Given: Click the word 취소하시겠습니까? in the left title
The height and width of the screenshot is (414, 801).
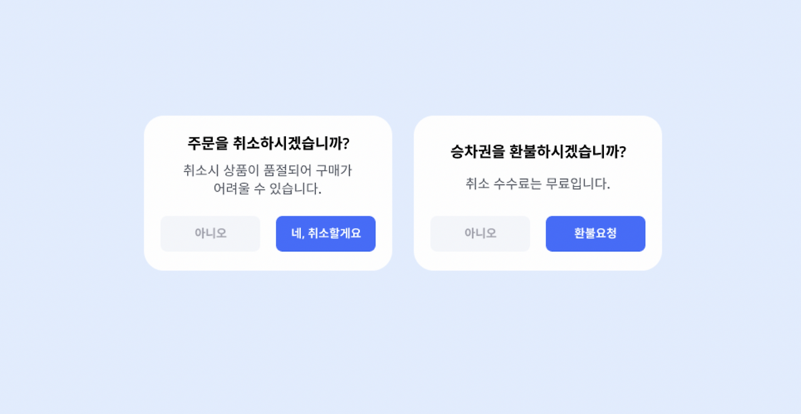Looking at the screenshot, I should [x=291, y=143].
